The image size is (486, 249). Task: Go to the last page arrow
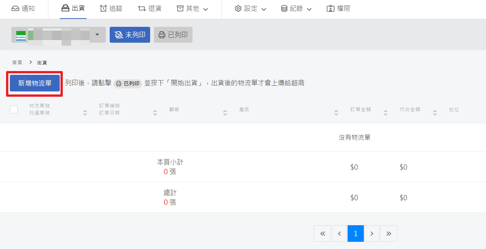(x=388, y=234)
